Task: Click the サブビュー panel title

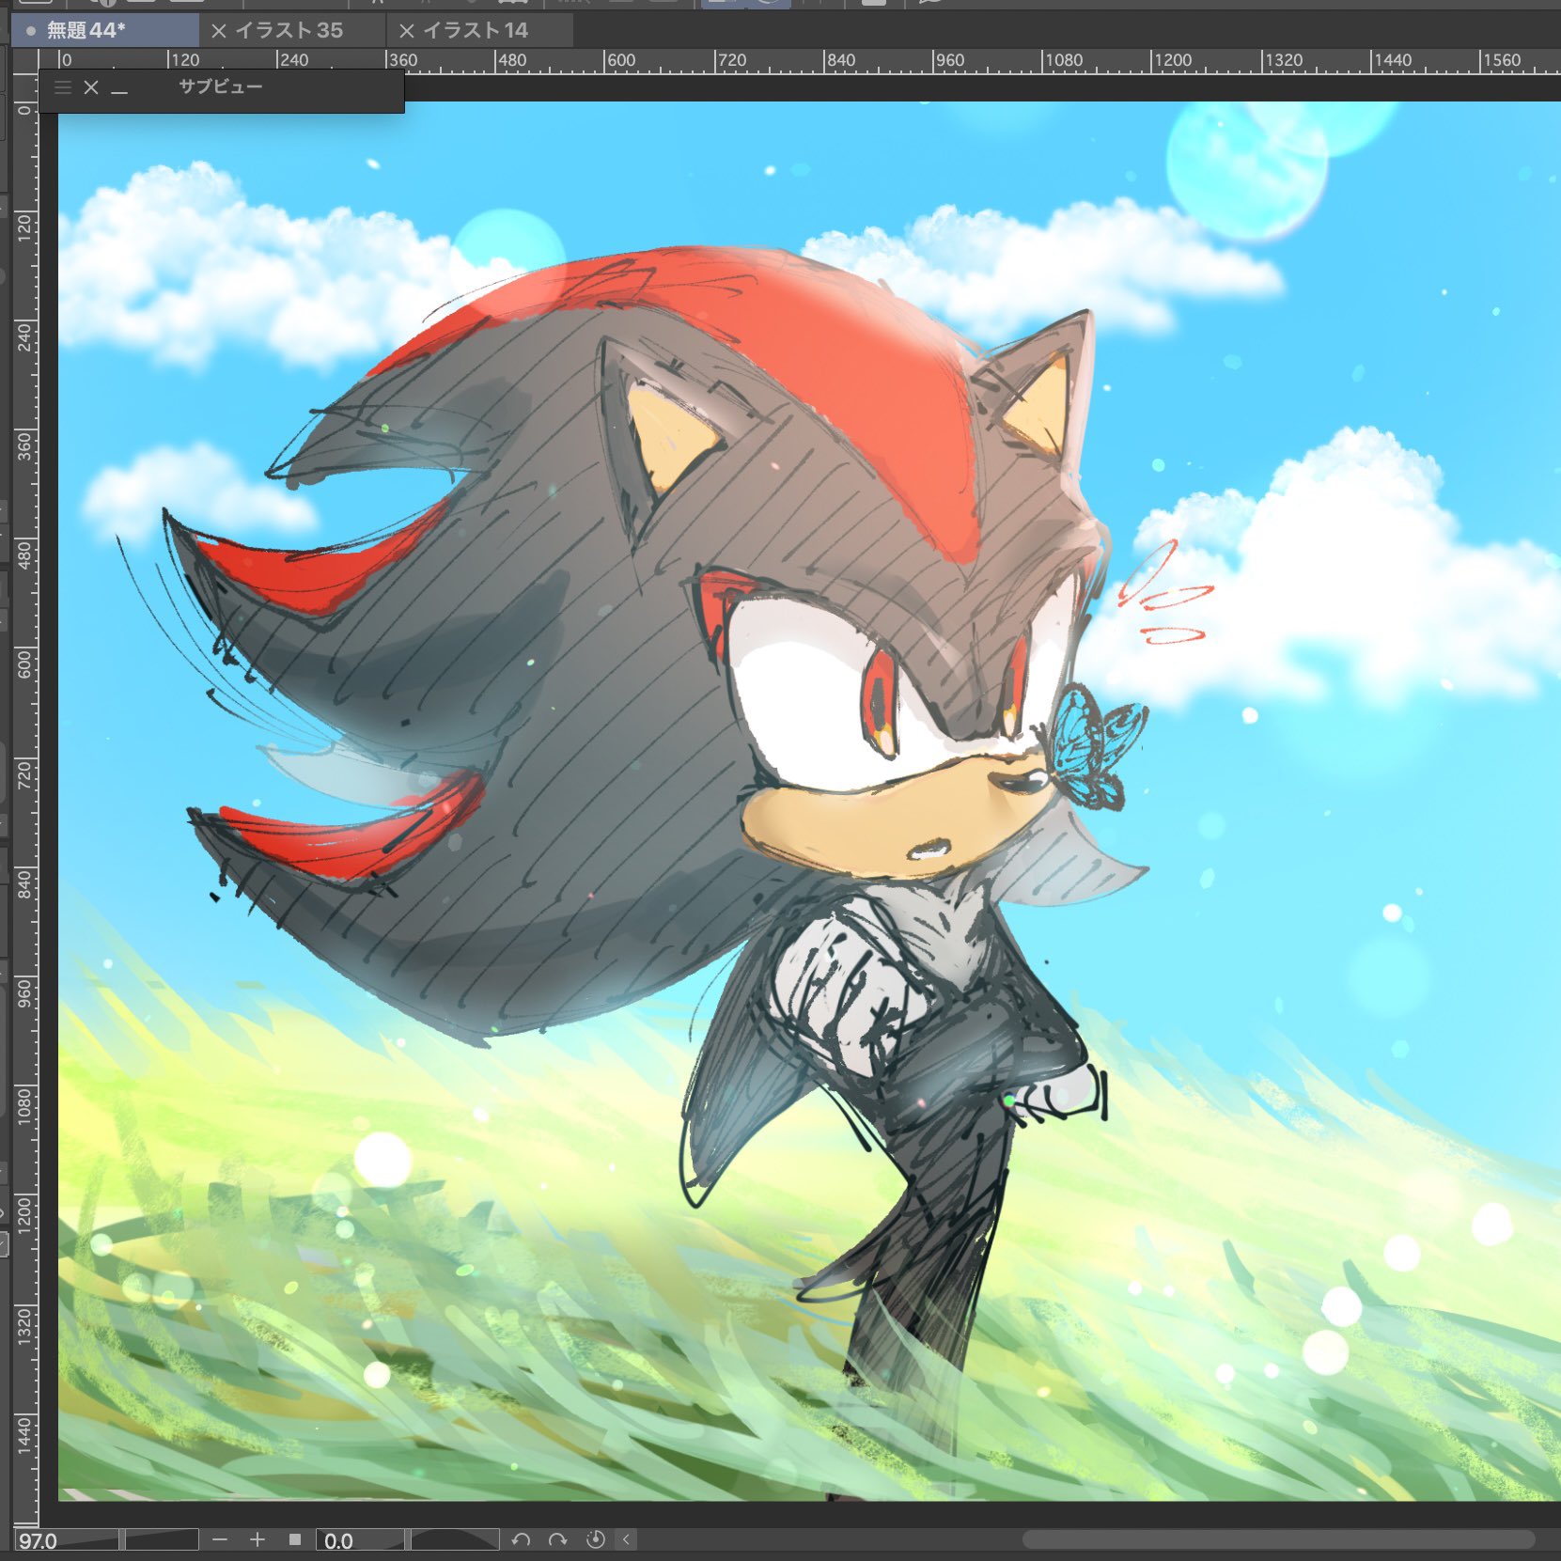Action: coord(221,86)
